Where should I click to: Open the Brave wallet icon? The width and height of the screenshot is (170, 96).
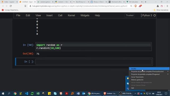[162, 6]
